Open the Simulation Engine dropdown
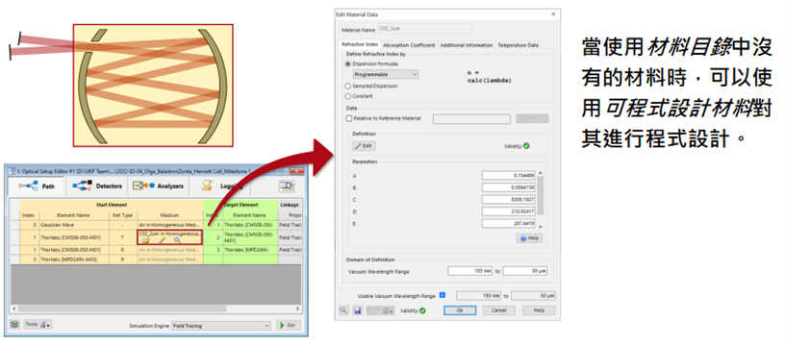Screen dimensions: 786x347 click(221, 326)
